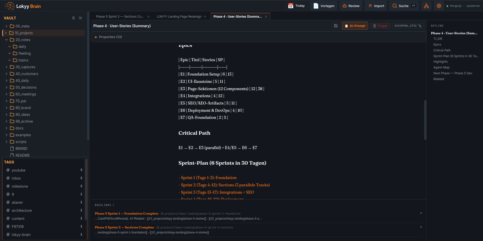This screenshot has height=241, width=483.
Task: Collapse the daily subfolder chevron
Action: tap(10, 47)
